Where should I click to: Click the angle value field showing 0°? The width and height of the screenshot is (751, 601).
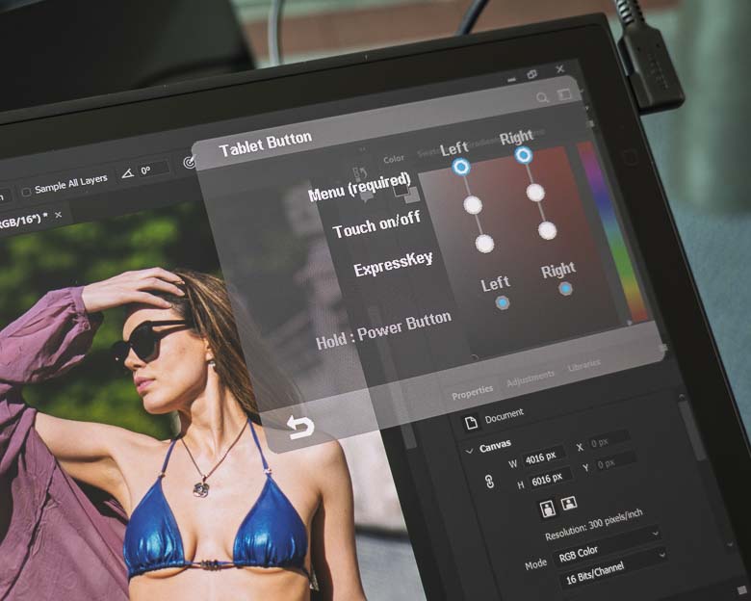point(153,170)
